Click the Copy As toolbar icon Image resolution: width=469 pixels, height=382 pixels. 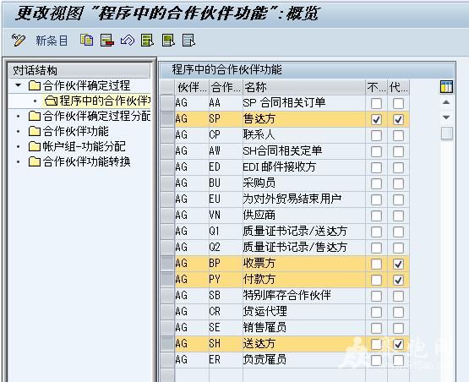click(87, 40)
